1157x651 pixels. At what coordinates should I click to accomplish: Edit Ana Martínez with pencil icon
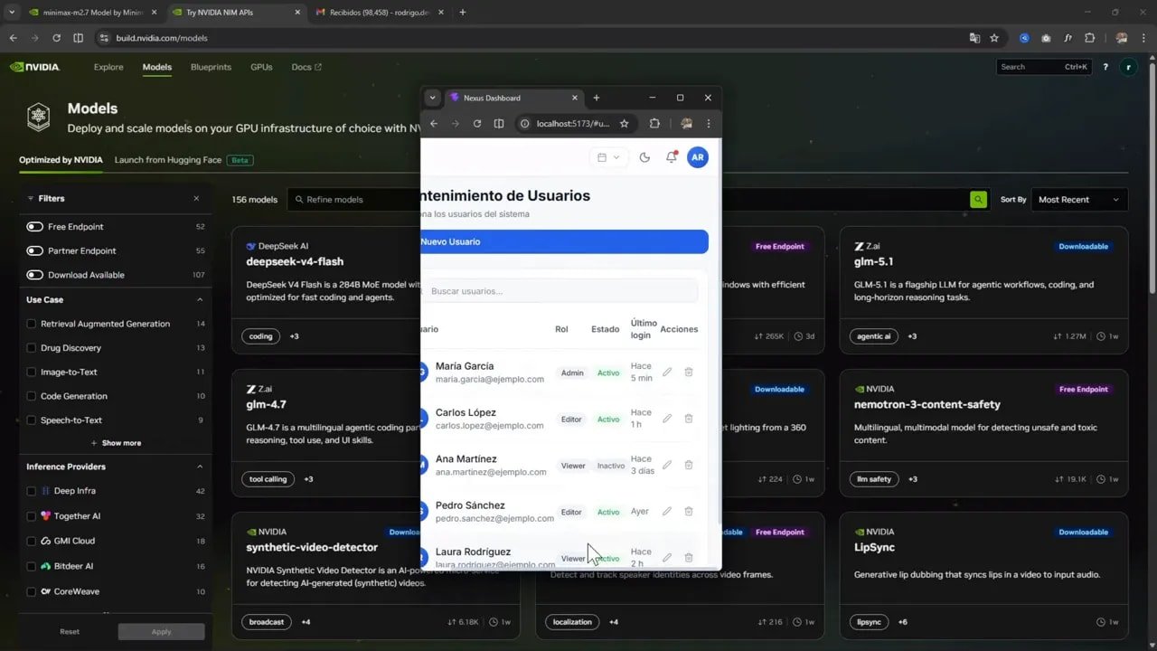click(x=667, y=465)
